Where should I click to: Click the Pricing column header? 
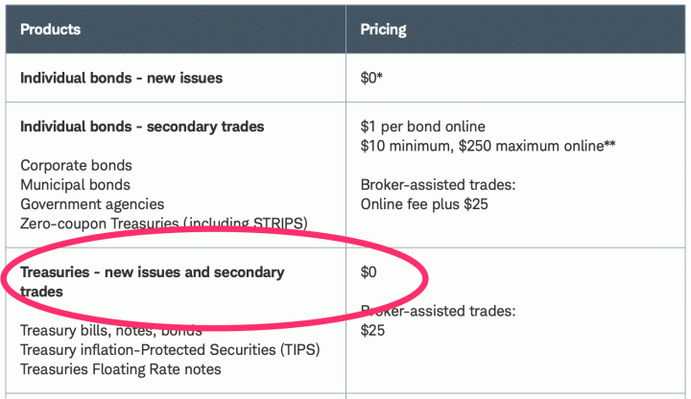[x=383, y=29]
